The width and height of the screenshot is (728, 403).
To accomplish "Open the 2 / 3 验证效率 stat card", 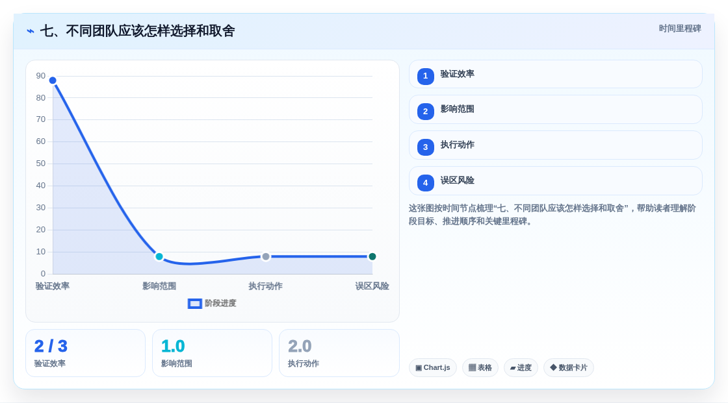I will tap(85, 353).
